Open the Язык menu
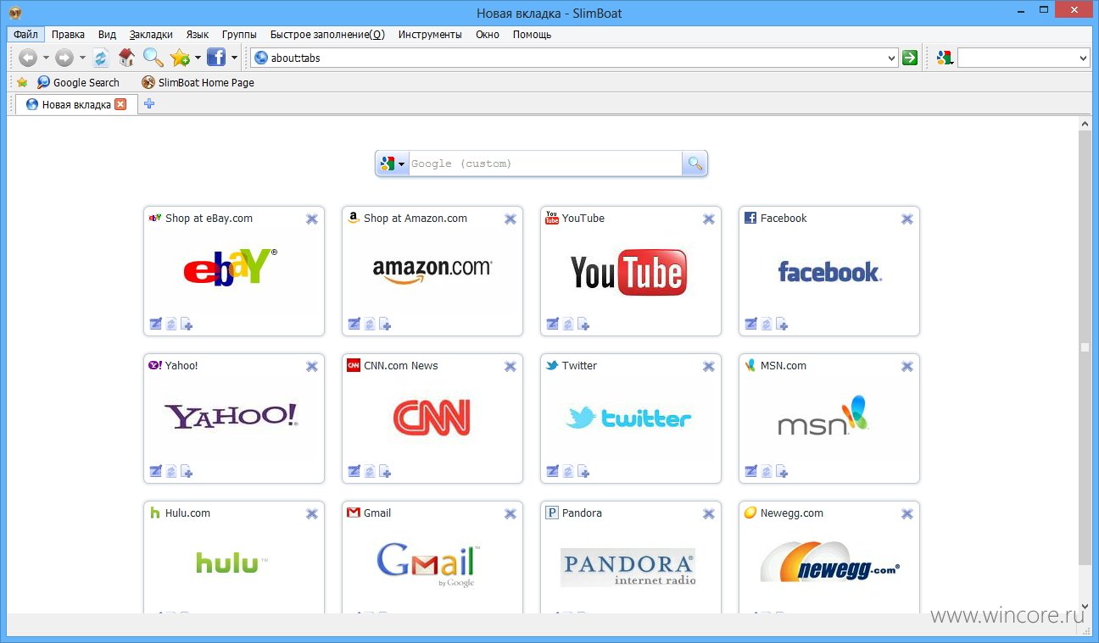This screenshot has height=643, width=1099. pyautogui.click(x=198, y=35)
